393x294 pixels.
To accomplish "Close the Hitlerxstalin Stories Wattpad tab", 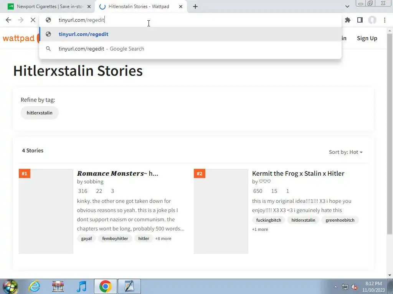I will (181, 7).
